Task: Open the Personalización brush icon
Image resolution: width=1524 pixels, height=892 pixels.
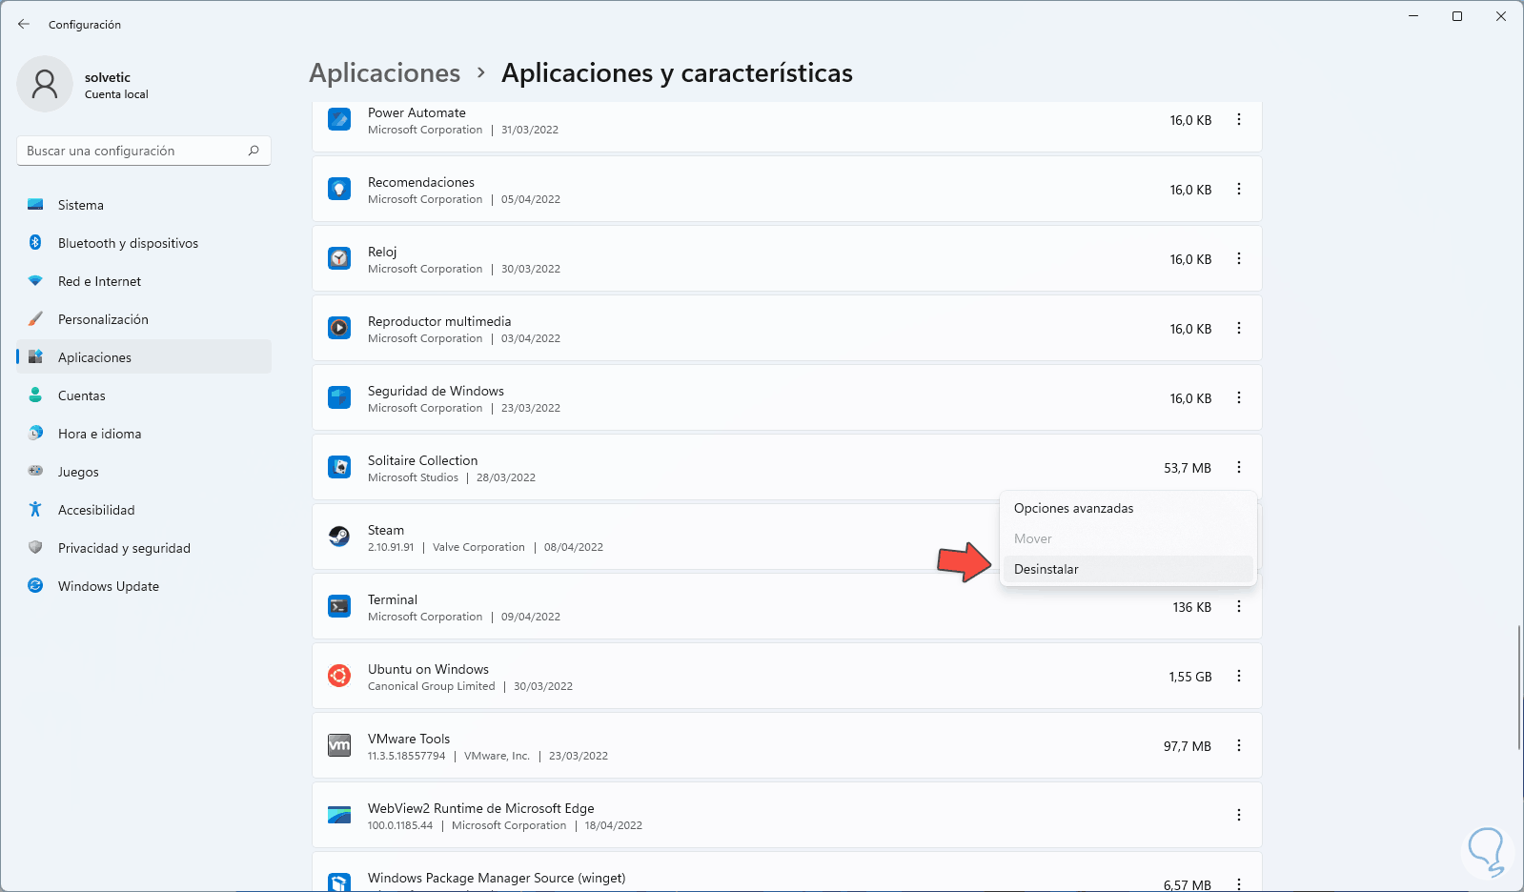Action: click(x=35, y=319)
